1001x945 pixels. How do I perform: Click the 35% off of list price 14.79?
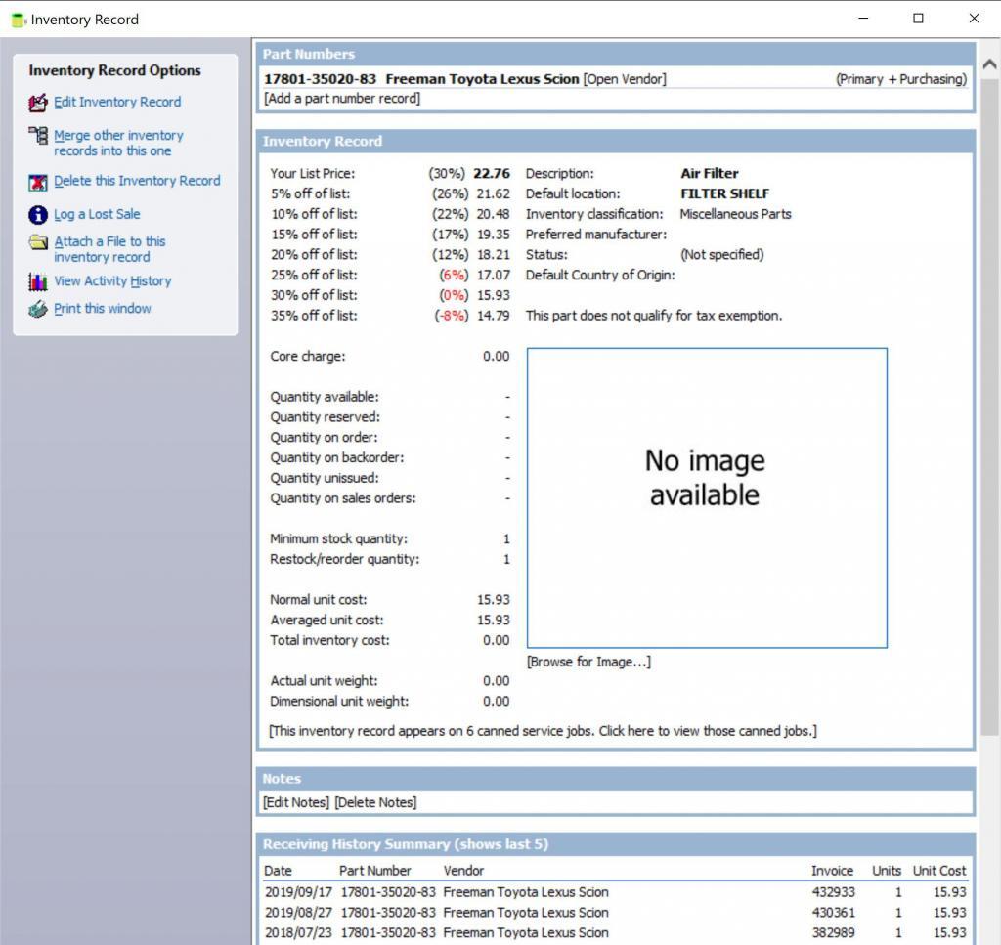tap(494, 316)
